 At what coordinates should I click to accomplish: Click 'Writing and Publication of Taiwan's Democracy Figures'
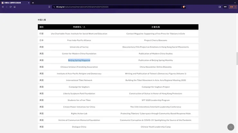pyautogui.click(x=156, y=74)
